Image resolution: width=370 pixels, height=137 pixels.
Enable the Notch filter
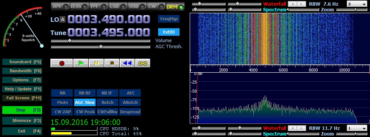[x=108, y=102]
